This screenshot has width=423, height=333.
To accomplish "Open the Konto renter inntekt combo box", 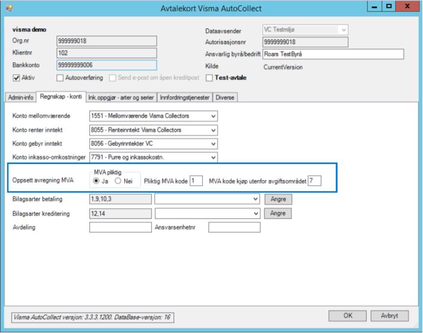I will click(x=153, y=130).
